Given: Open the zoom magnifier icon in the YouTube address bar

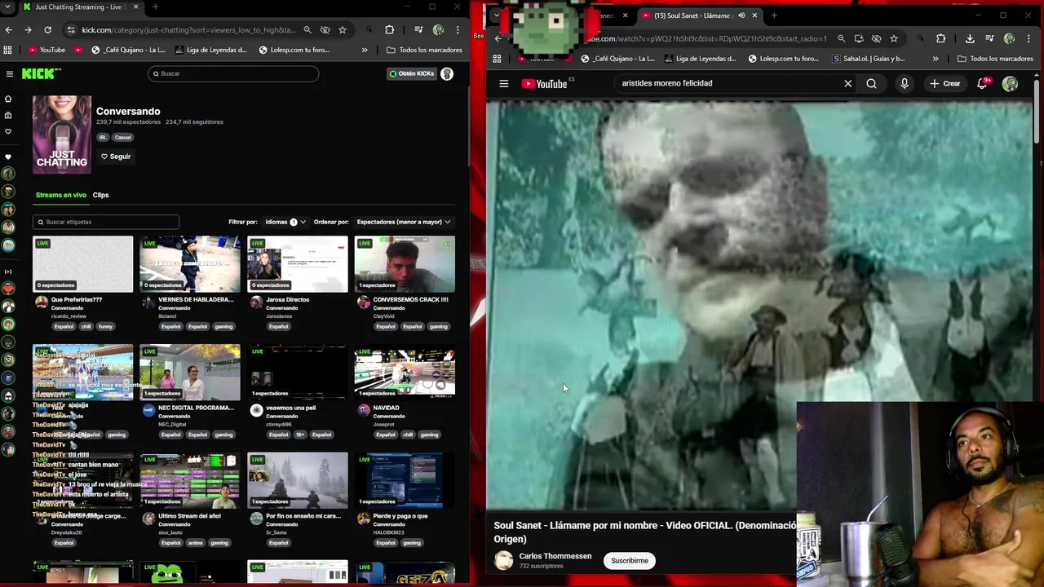Looking at the screenshot, I should point(842,38).
